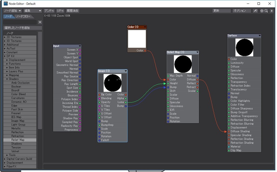Select Amb Occlusion in the shaders list

click(x=20, y=83)
